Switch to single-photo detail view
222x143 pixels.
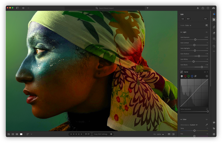tap(21, 134)
